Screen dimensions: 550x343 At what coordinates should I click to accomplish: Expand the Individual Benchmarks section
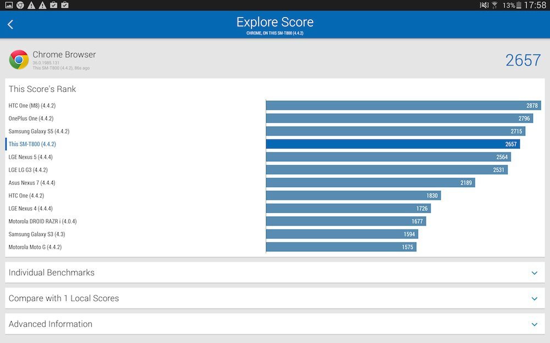534,273
